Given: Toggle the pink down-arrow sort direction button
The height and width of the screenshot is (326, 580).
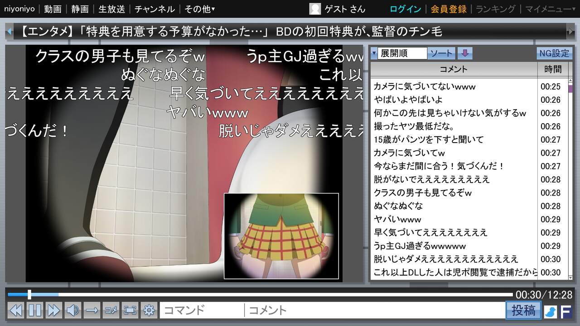Looking at the screenshot, I should coord(464,53).
